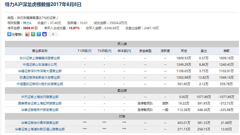Click the 营业部名称 column header

(40, 51)
